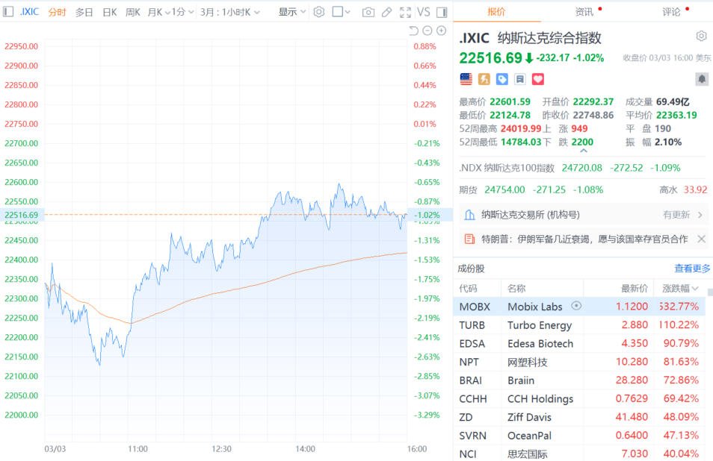Switch to the 资讯 news tab
Viewport: 713px width, 461px height.
(584, 12)
